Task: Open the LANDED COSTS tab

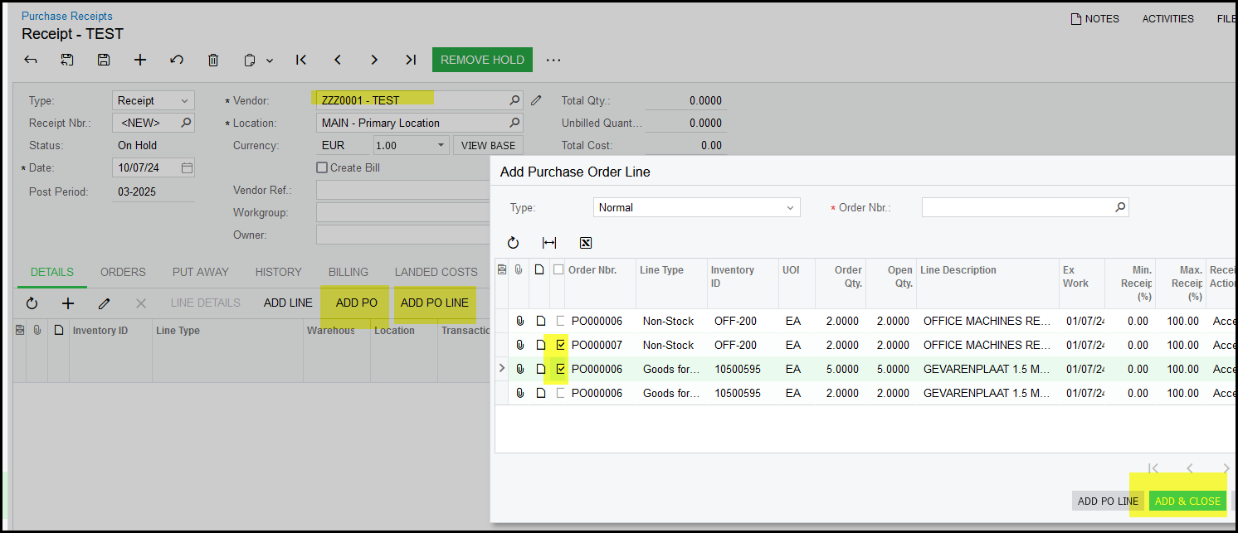Action: pyautogui.click(x=436, y=272)
